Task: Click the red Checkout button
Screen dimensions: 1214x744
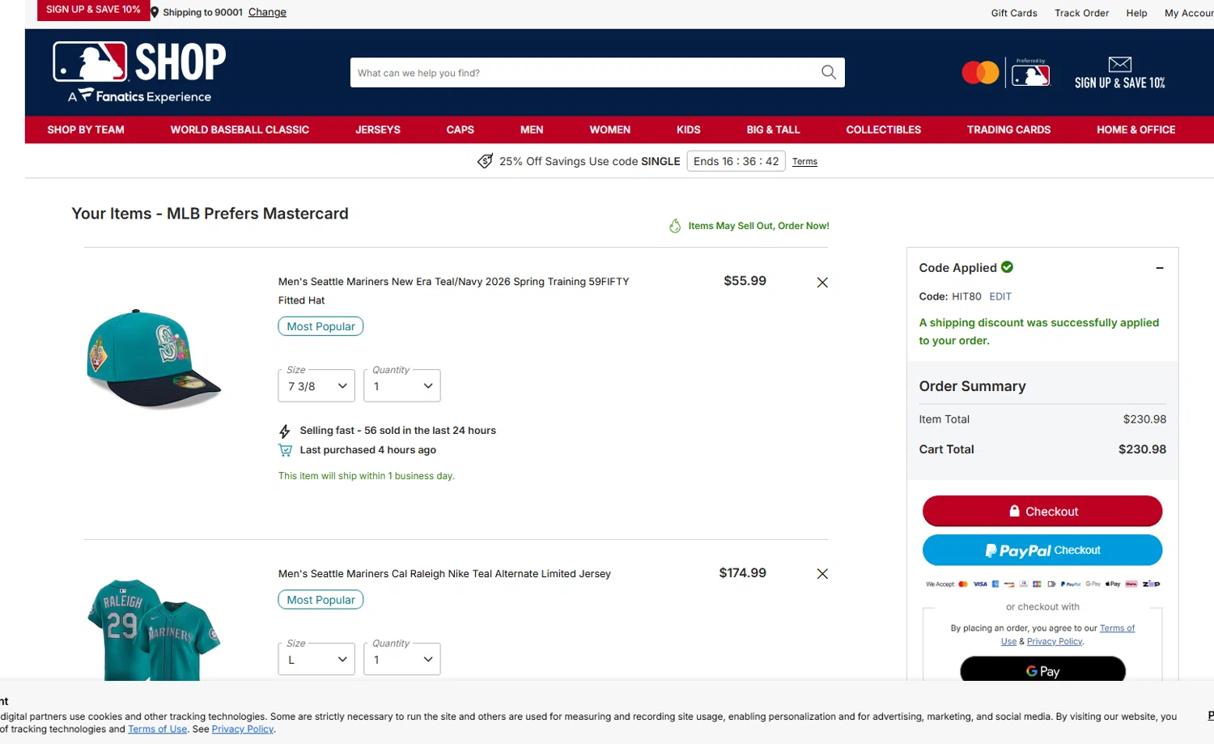Action: [x=1042, y=511]
